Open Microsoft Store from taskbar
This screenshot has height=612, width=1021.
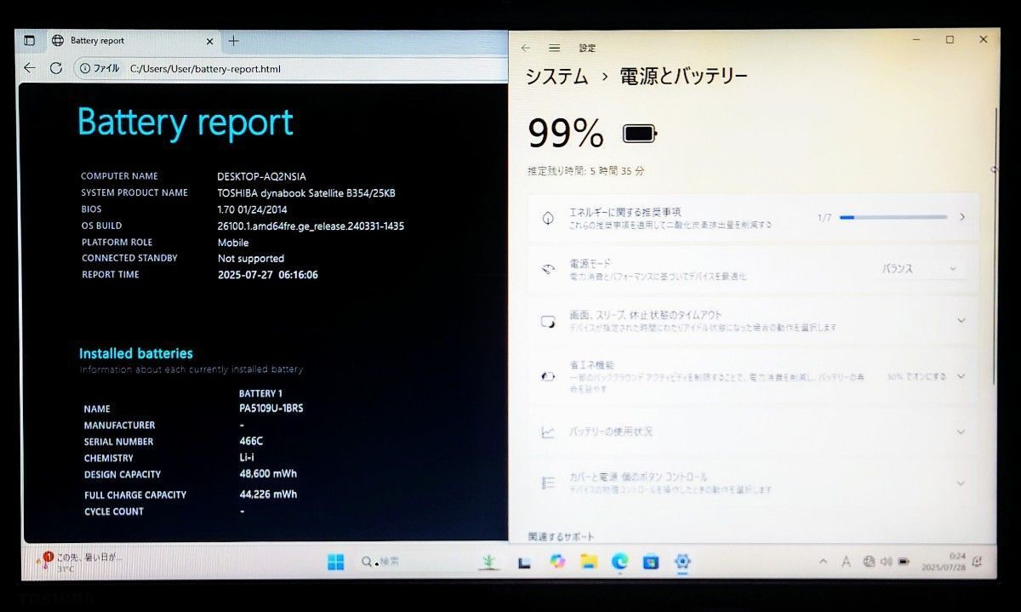point(651,562)
